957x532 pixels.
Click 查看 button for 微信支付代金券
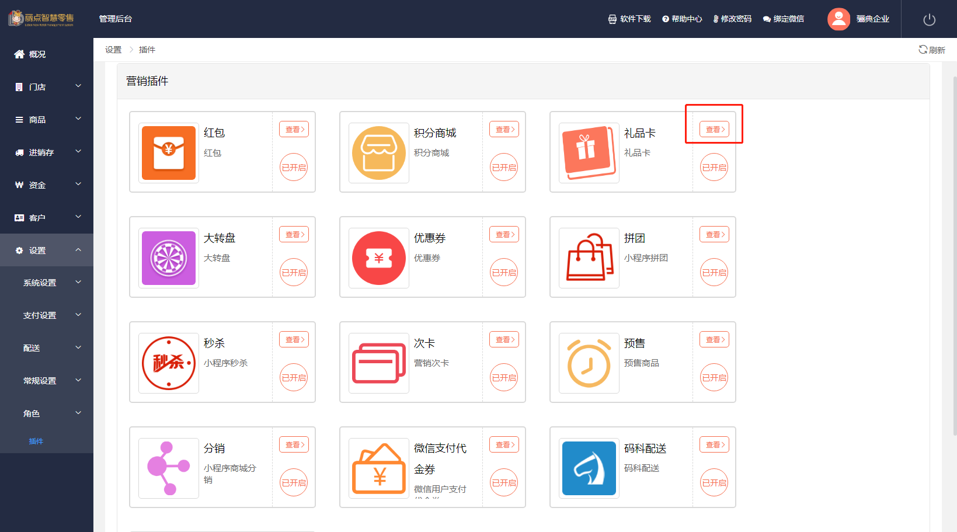click(504, 445)
